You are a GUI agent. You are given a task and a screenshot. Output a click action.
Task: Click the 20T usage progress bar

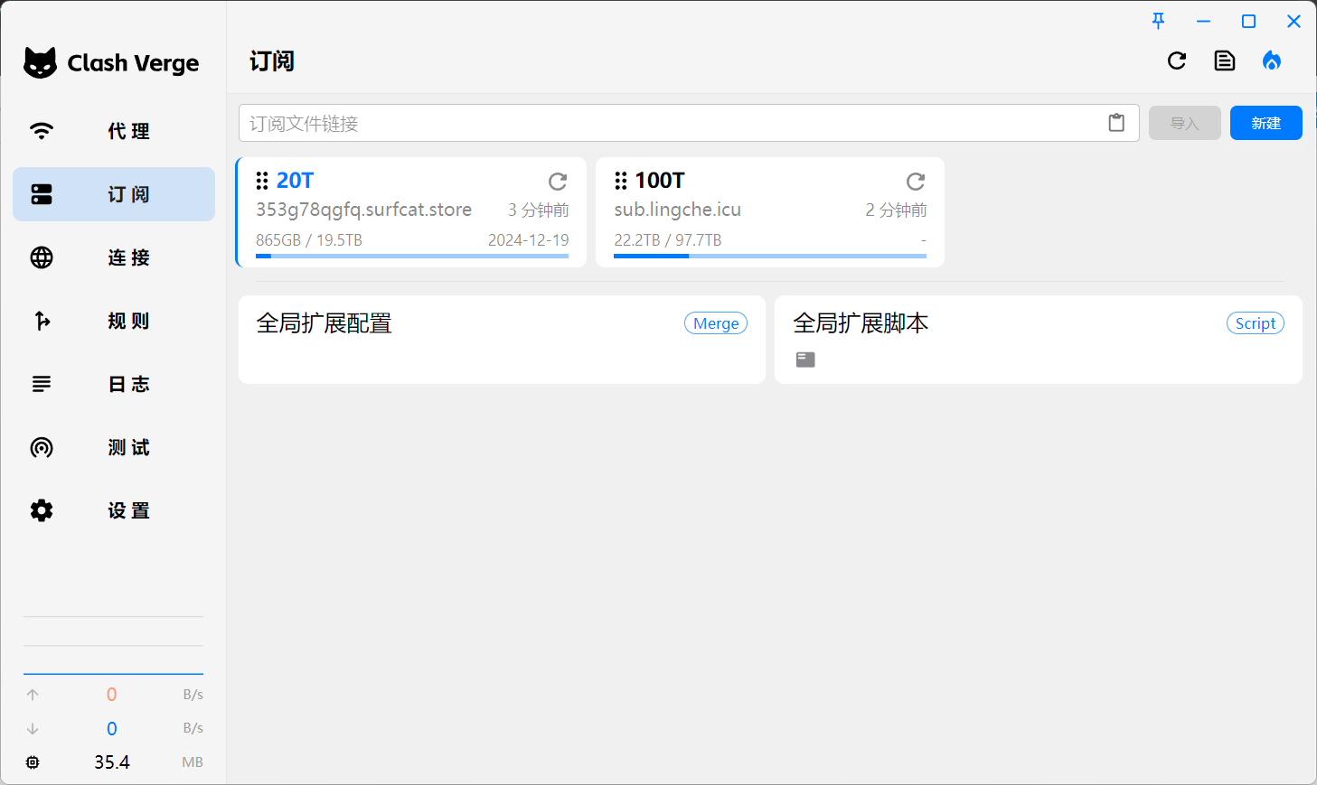(412, 257)
